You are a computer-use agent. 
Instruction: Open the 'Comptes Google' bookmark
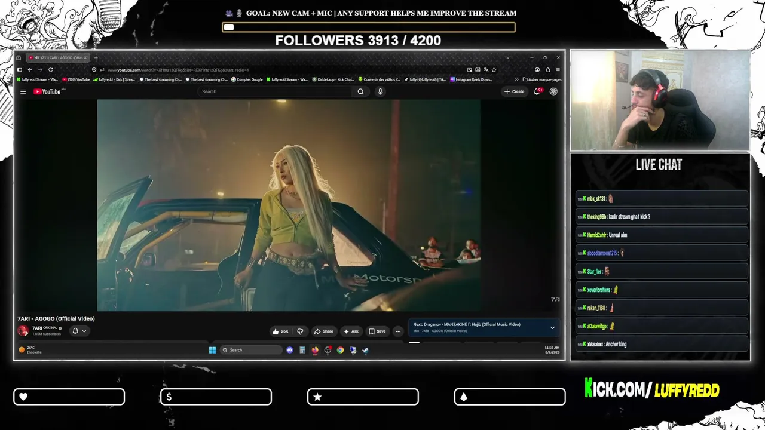pos(247,79)
